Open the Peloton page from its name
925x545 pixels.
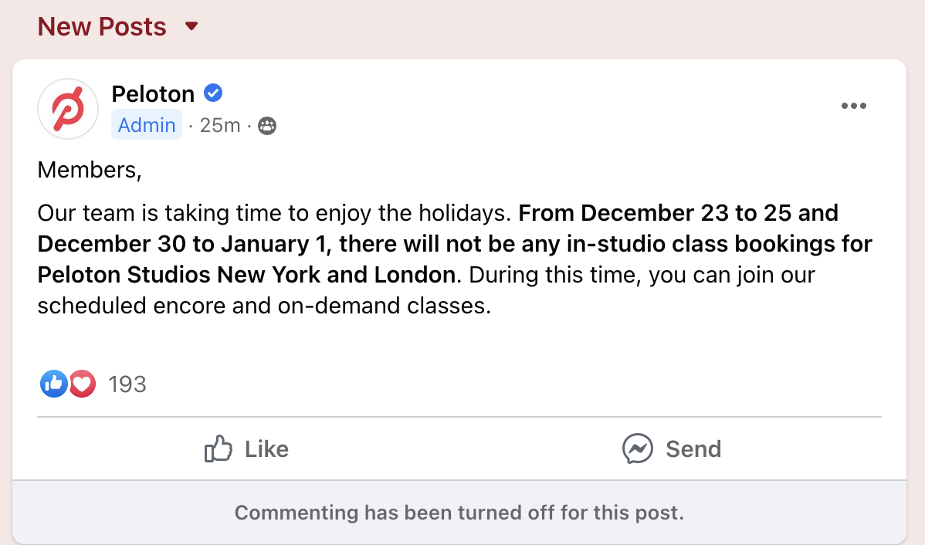tap(153, 93)
